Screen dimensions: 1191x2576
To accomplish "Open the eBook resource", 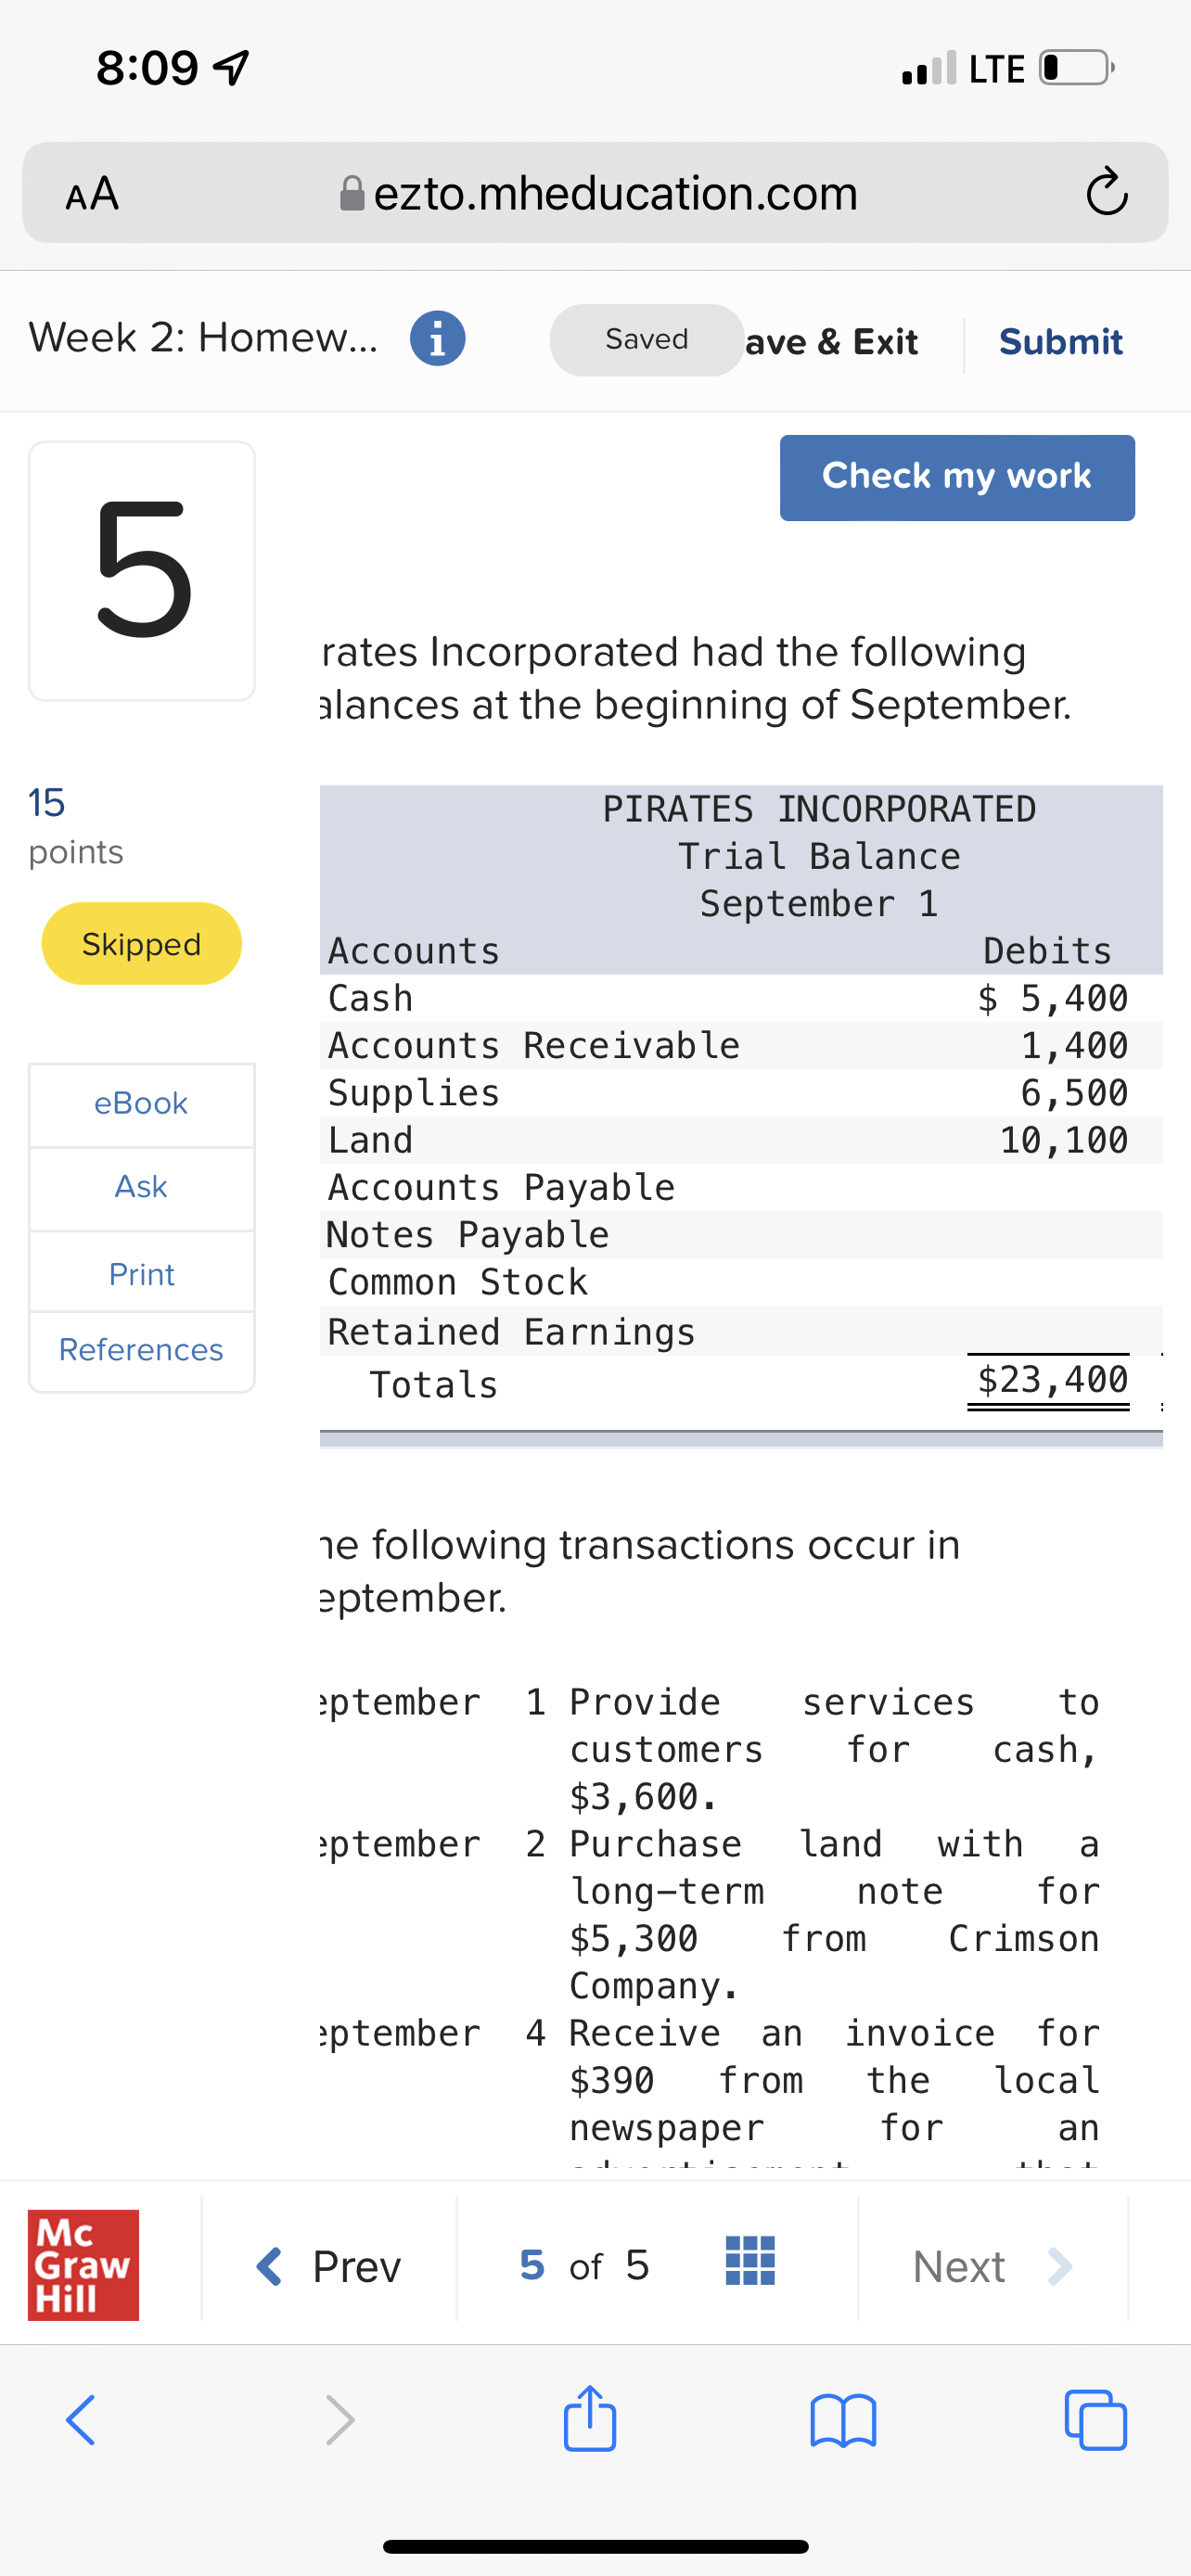I will tap(141, 1103).
